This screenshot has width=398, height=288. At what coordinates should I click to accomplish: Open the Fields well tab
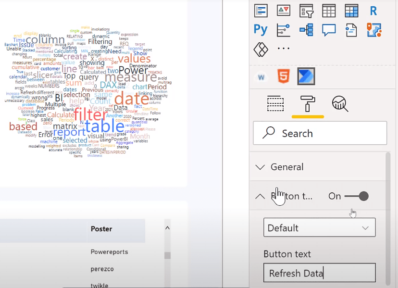click(275, 104)
